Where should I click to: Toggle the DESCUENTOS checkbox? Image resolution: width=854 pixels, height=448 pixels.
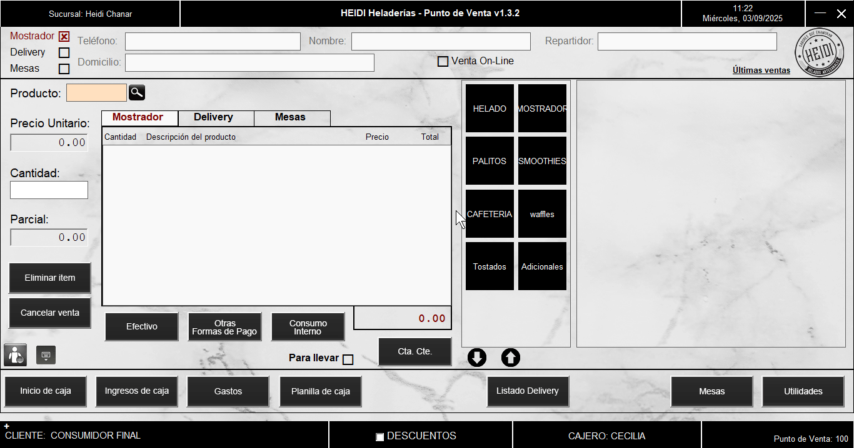tap(379, 437)
